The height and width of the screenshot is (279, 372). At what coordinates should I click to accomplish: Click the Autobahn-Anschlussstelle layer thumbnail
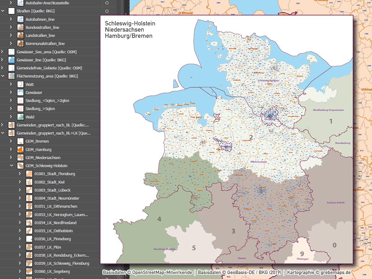pyautogui.click(x=20, y=3)
